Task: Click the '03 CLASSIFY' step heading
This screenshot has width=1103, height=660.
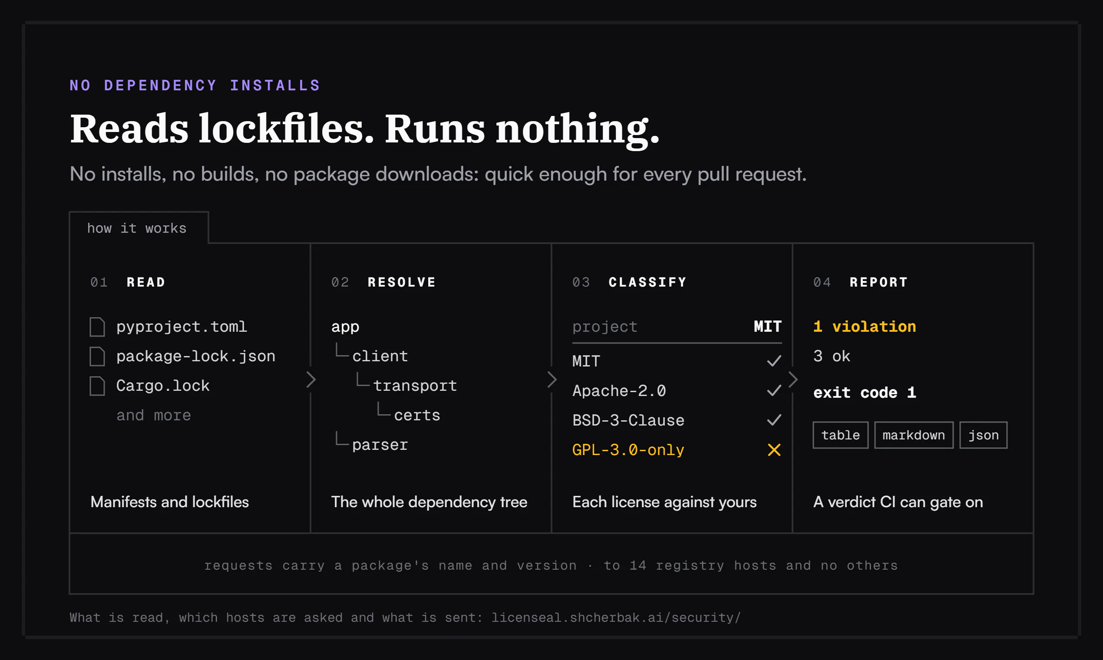Action: point(629,282)
